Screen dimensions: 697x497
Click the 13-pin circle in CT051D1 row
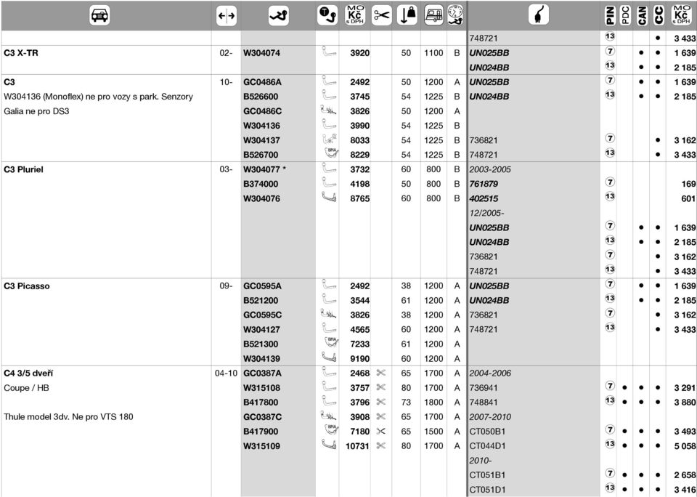[x=611, y=488]
